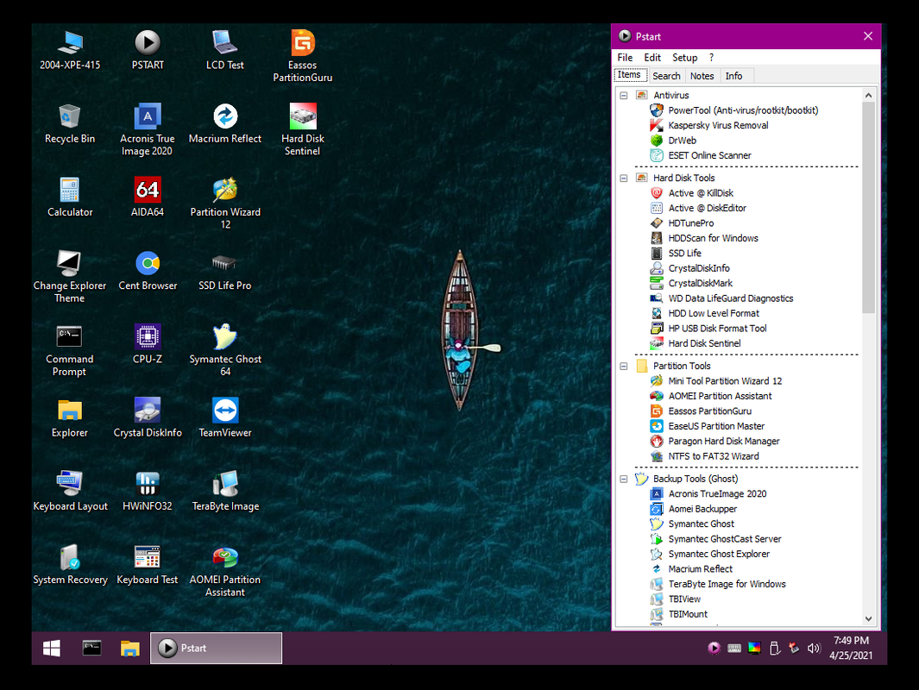Open Eassos PartitionGuru desktop icon
Screen dimensions: 919x690
(302, 56)
